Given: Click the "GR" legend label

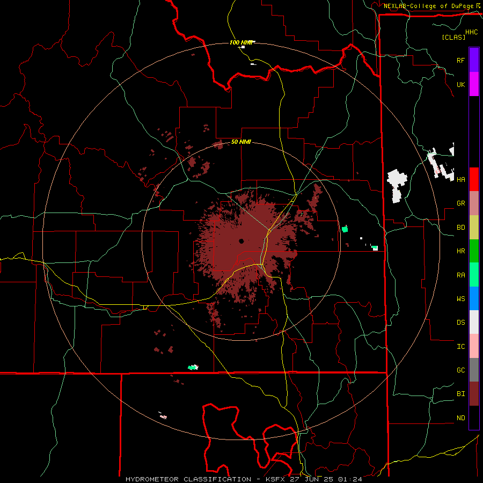Looking at the screenshot, I should (460, 203).
